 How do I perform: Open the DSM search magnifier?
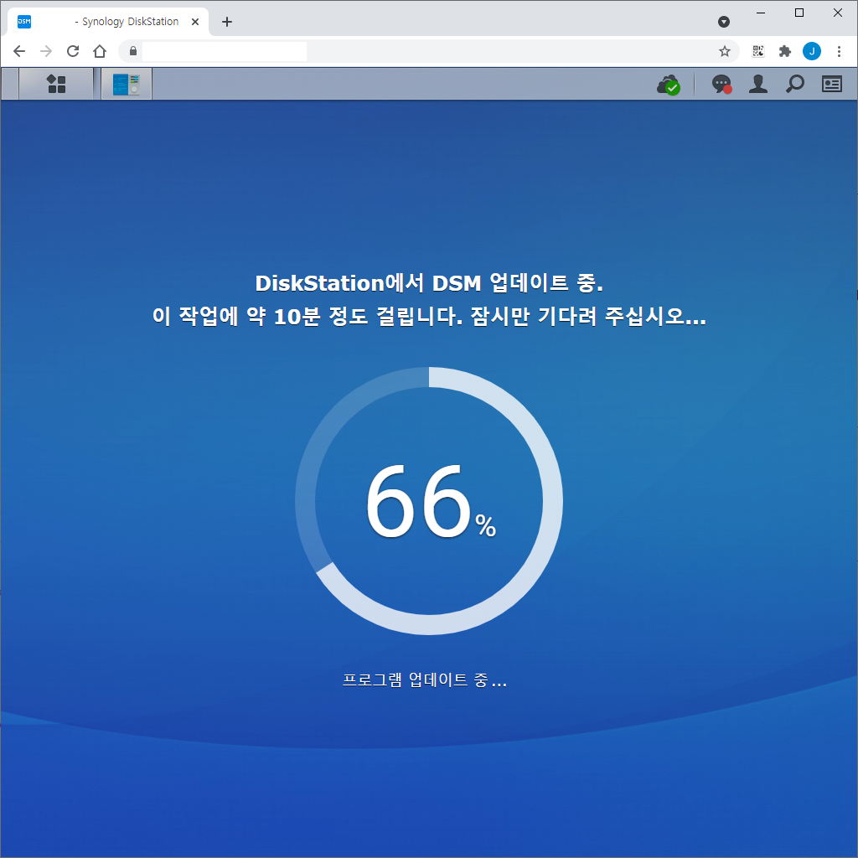[x=794, y=84]
